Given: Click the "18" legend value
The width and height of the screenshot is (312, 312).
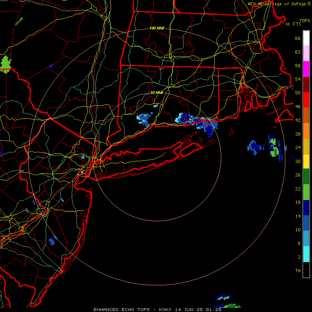Looking at the screenshot, I should tap(298, 202).
